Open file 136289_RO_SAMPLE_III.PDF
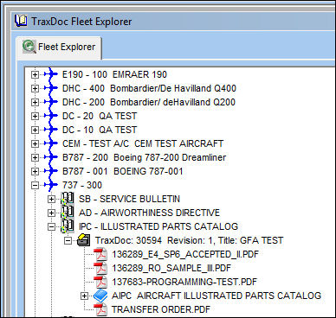Screen dimensions: 336x318 point(171,268)
